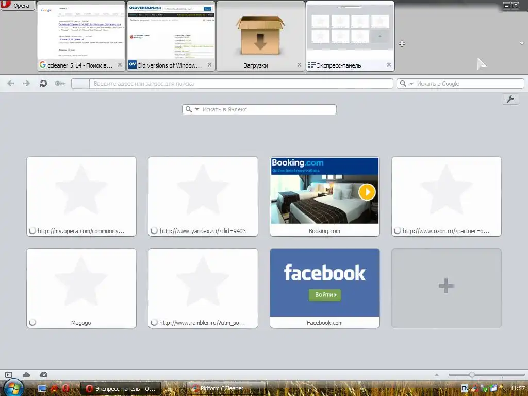Switch to the Old versions of Windows tab
The image size is (528, 396).
point(171,36)
